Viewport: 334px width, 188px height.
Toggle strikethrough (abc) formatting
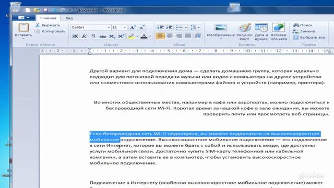(x=103, y=36)
